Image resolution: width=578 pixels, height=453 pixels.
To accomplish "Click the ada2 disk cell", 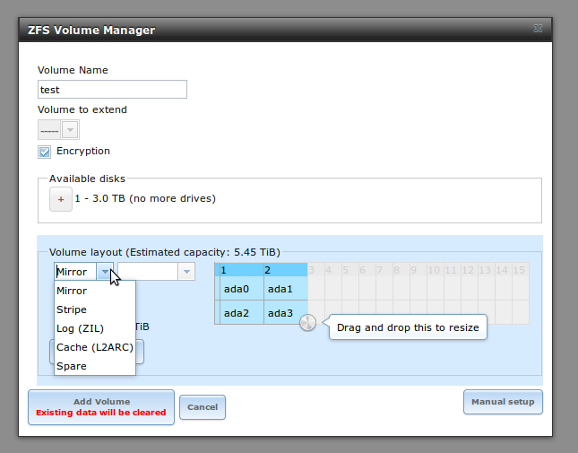I will point(242,313).
